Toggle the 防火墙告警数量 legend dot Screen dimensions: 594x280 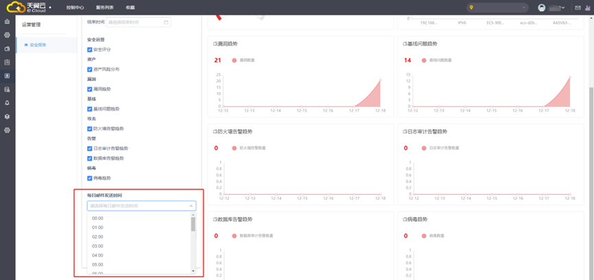tap(234, 148)
